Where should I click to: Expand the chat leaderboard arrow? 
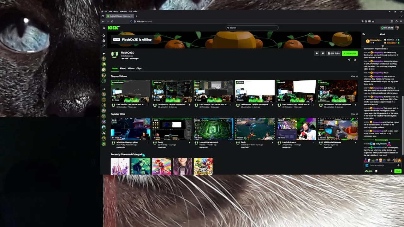pos(383,46)
